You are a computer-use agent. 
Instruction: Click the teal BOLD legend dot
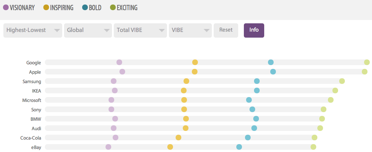click(x=85, y=7)
